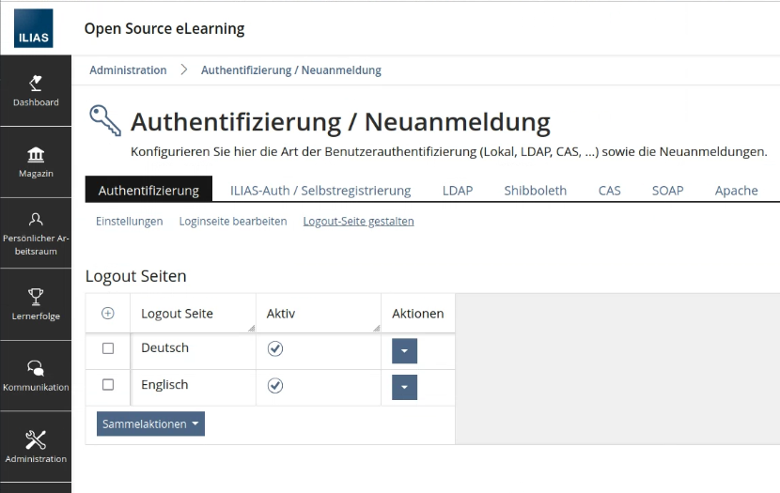The image size is (780, 493).
Task: Switch to the Shibboleth tab
Action: pos(535,191)
